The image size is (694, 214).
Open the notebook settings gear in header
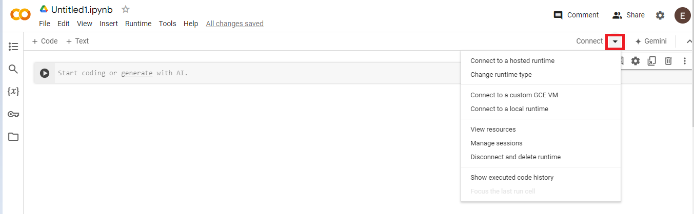click(x=660, y=15)
